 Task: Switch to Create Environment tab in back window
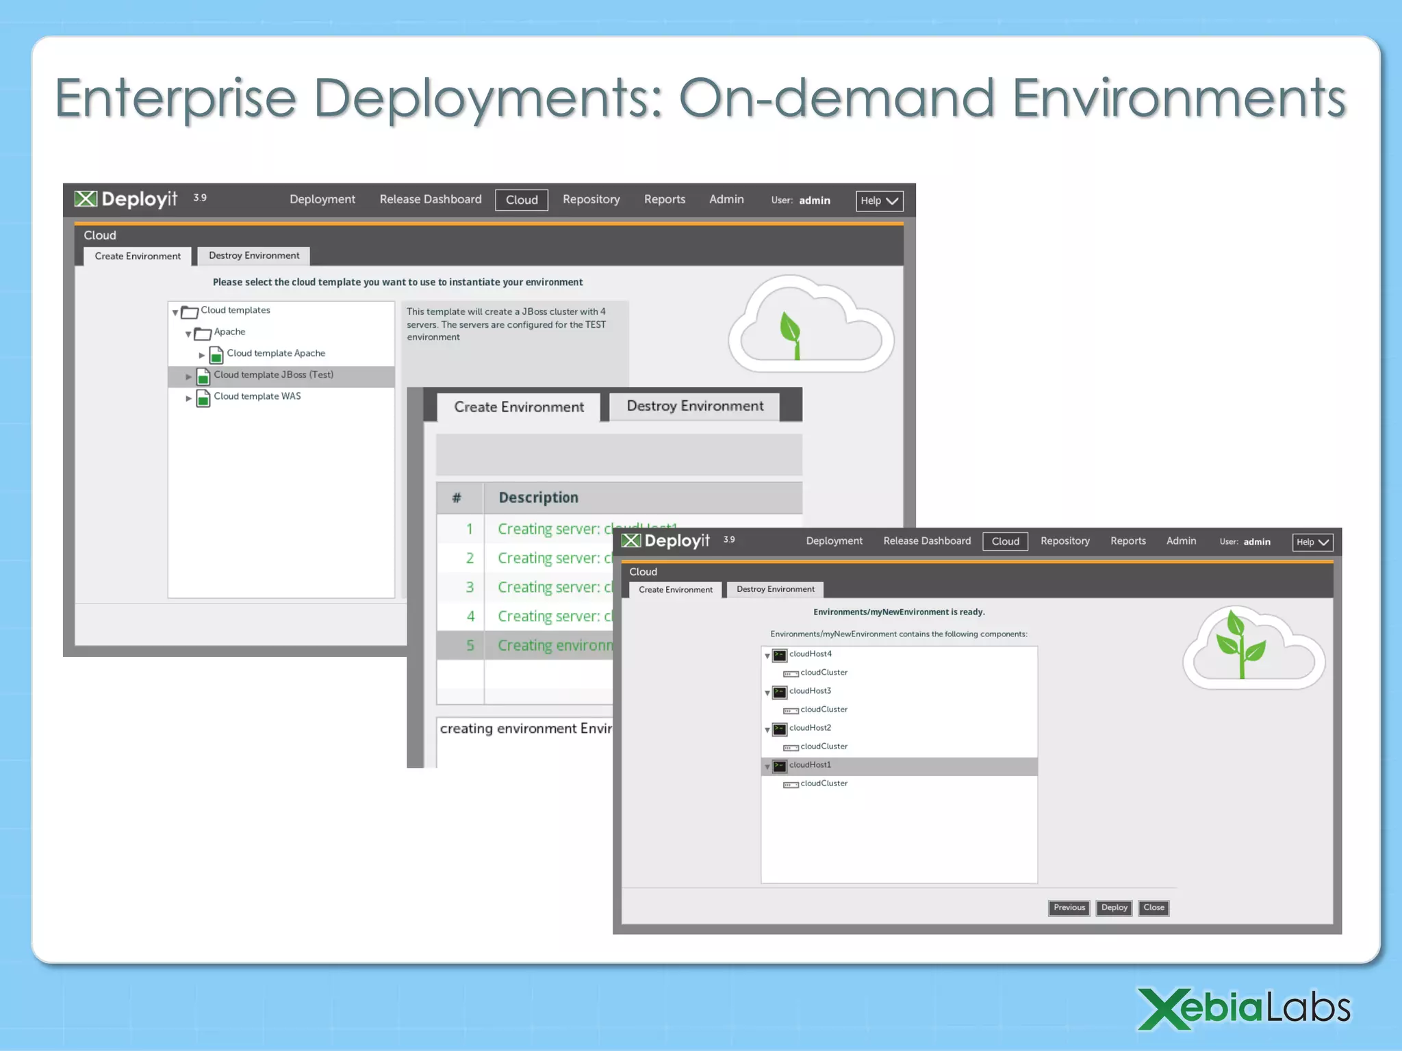click(138, 256)
